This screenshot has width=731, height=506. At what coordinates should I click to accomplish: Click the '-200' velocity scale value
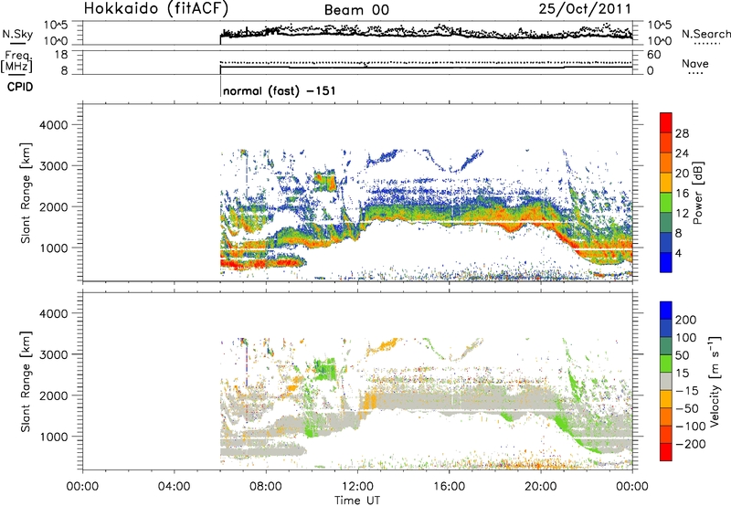(x=691, y=444)
